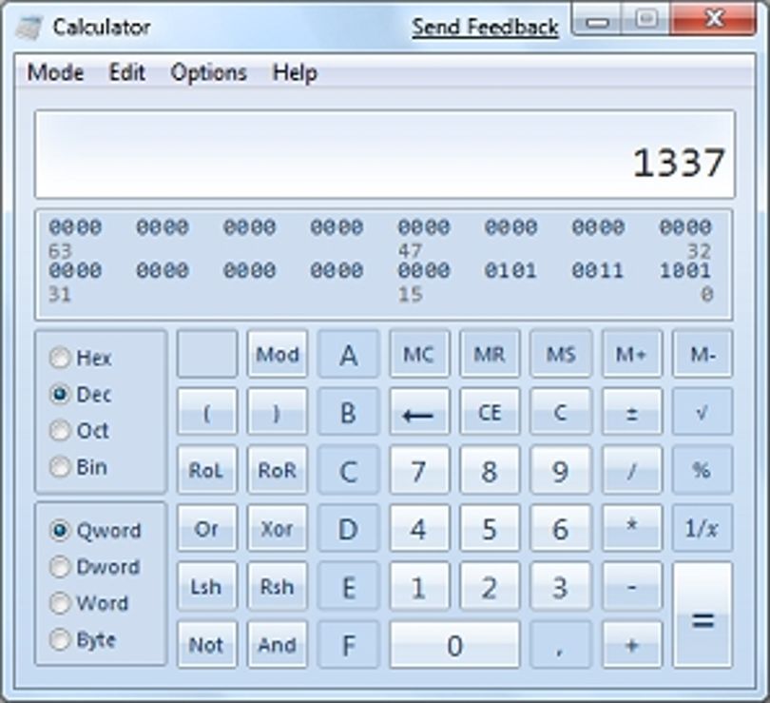Click the reciprocal 1/x button
The height and width of the screenshot is (703, 770).
pyautogui.click(x=703, y=528)
